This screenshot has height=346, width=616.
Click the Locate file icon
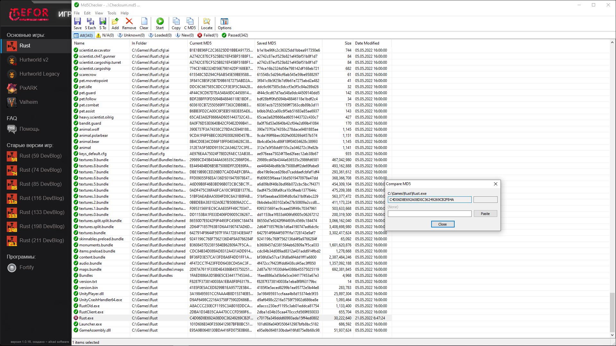pos(207,23)
